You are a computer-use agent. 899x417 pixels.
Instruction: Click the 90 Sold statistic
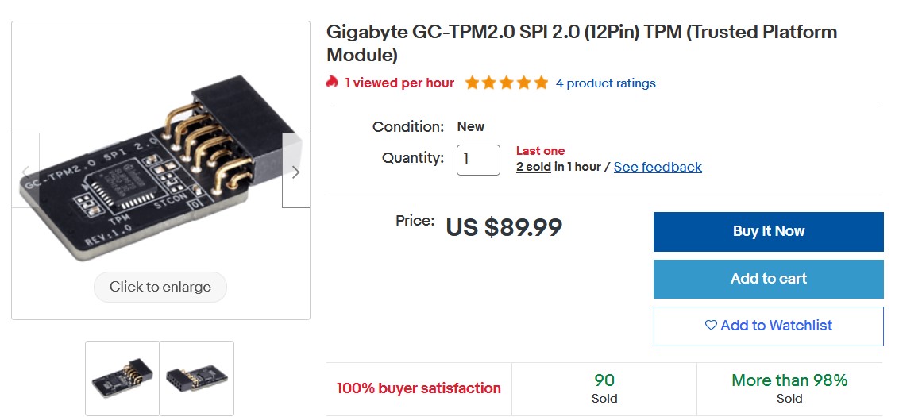point(604,388)
